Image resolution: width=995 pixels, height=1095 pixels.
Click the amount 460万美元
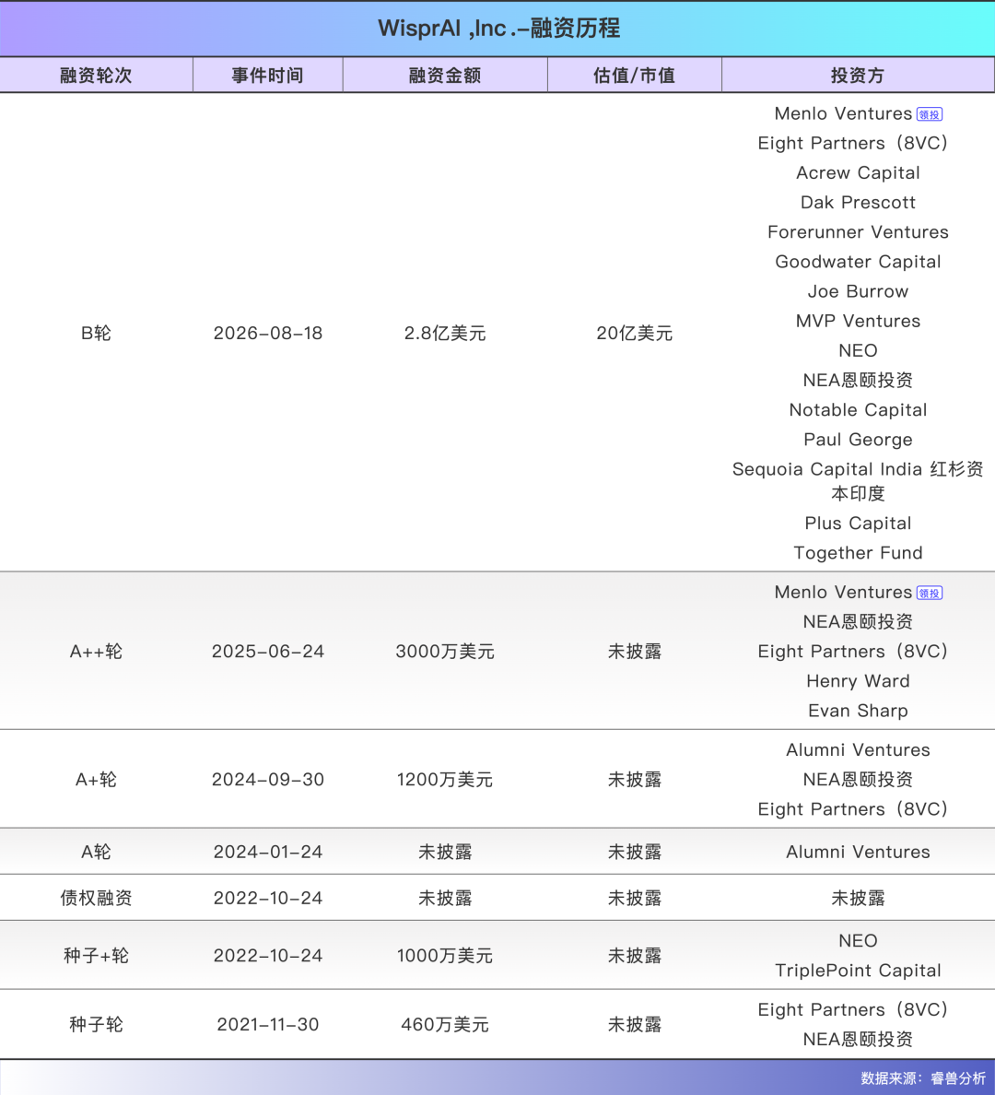pyautogui.click(x=445, y=1024)
